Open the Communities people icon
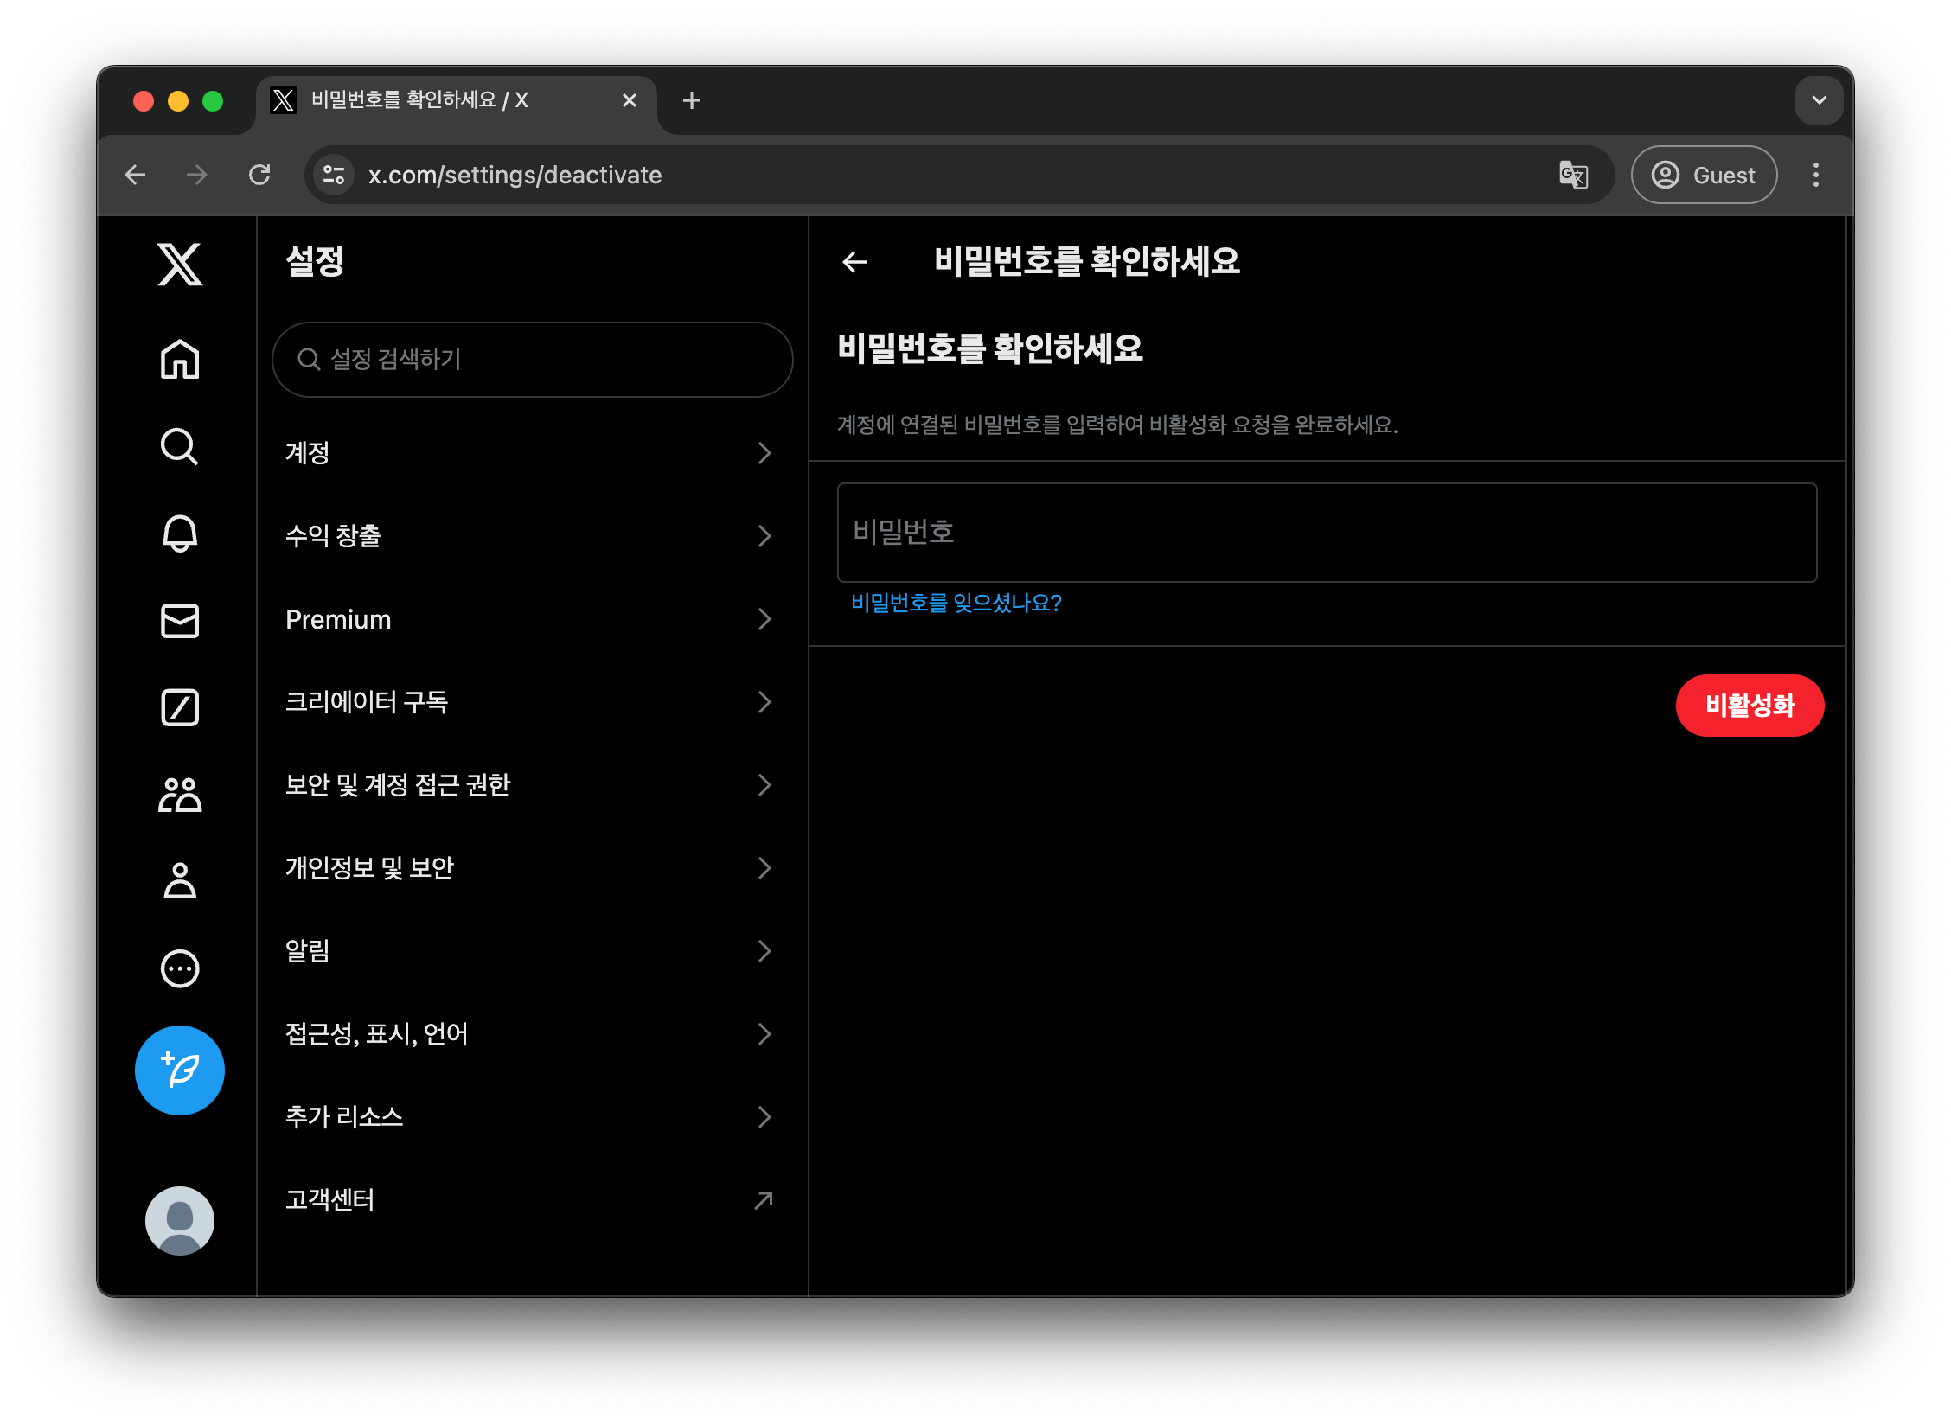Viewport: 1951px width, 1425px height. point(180,794)
